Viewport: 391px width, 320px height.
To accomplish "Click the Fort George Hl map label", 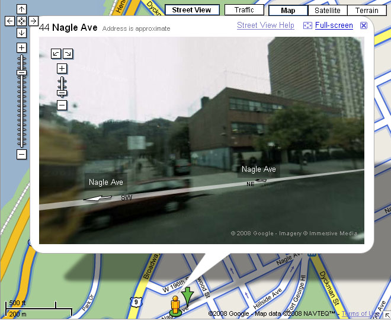I will tap(296, 293).
